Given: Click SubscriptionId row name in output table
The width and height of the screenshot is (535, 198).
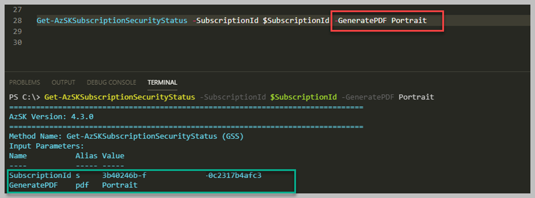Looking at the screenshot, I should pyautogui.click(x=40, y=175).
